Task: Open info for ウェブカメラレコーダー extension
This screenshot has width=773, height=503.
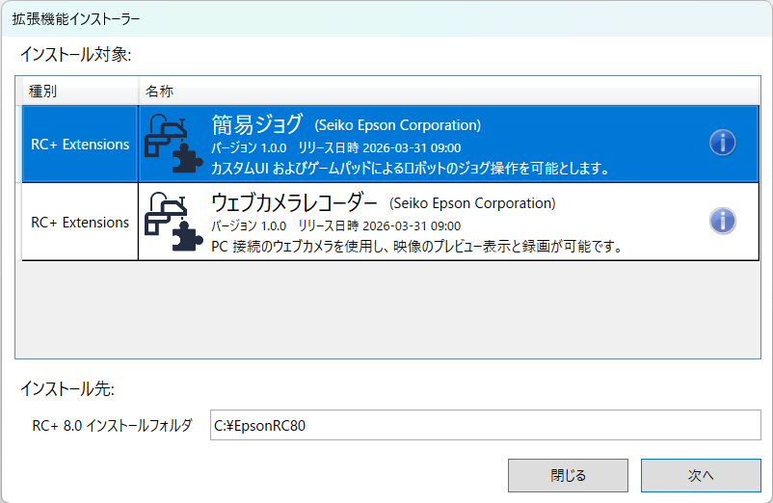Action: (x=722, y=221)
